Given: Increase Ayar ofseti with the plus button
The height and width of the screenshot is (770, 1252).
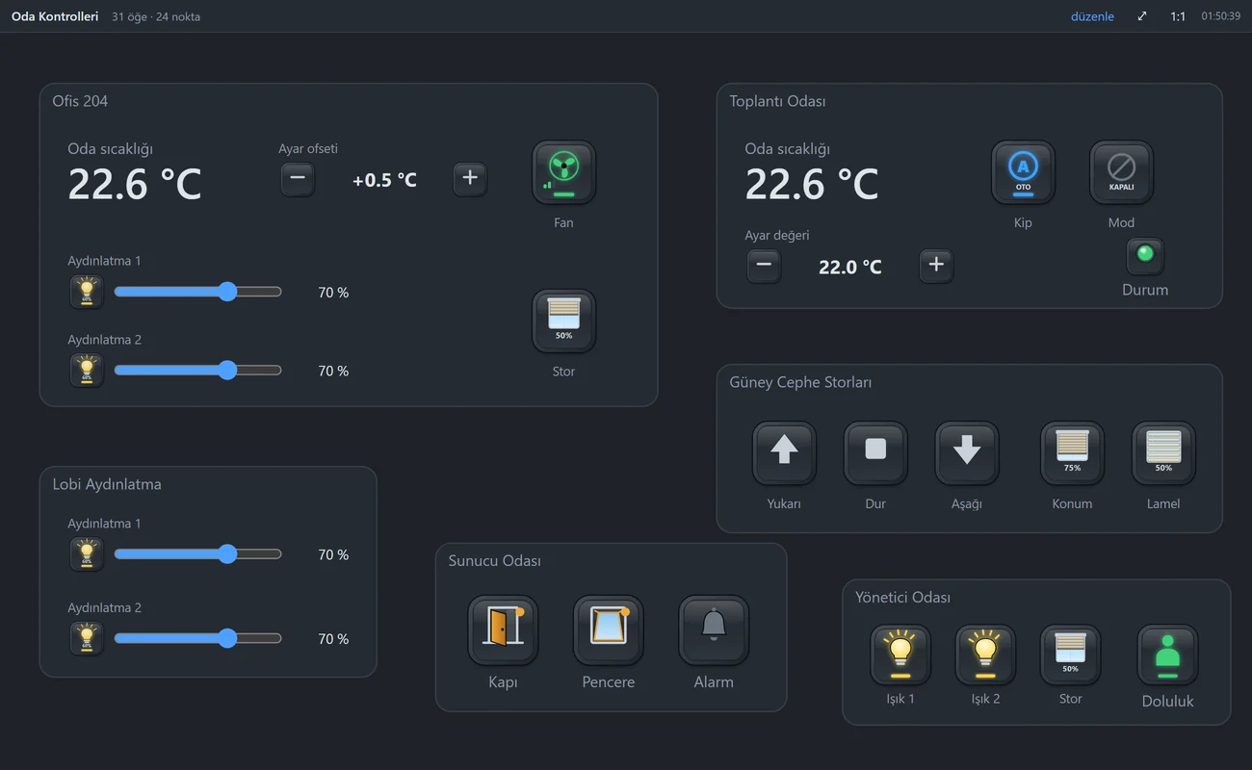Looking at the screenshot, I should pos(470,179).
